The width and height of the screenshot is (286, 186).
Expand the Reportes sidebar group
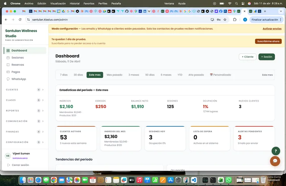(25, 111)
